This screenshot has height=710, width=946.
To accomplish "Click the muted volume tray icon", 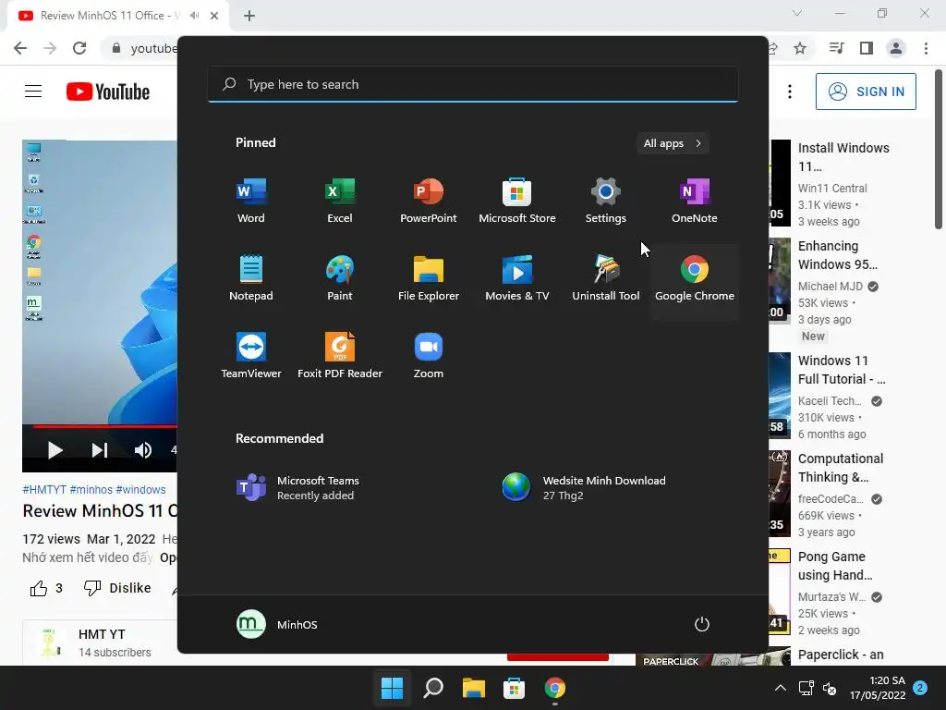I will point(830,688).
